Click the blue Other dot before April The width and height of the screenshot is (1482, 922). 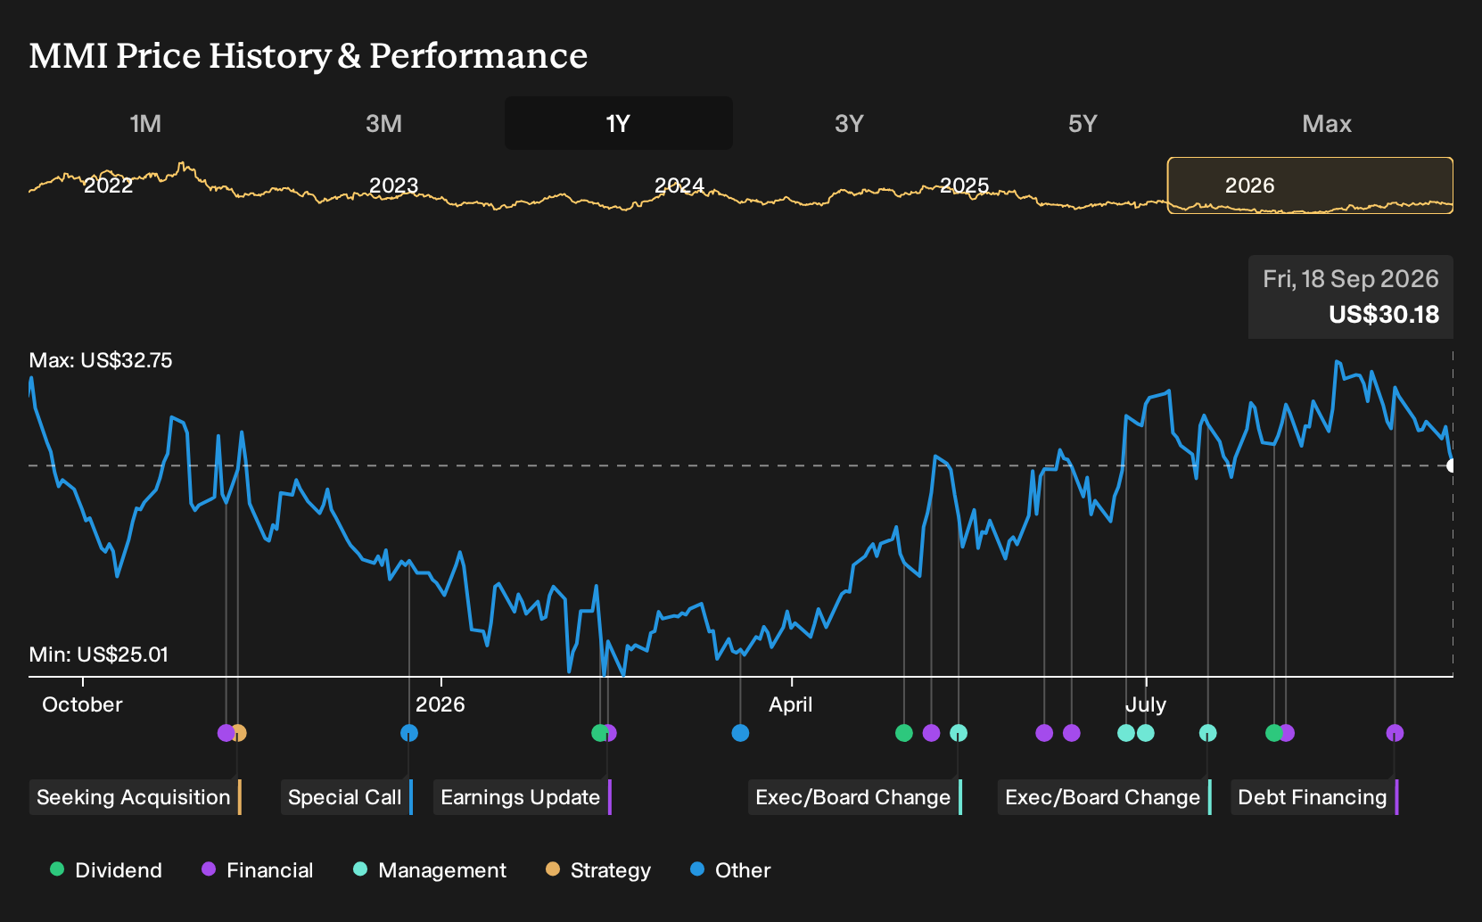click(x=740, y=733)
